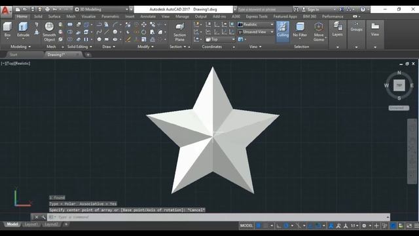Click the Realistic label in viewport controls
This screenshot has width=419, height=236.
coord(23,64)
